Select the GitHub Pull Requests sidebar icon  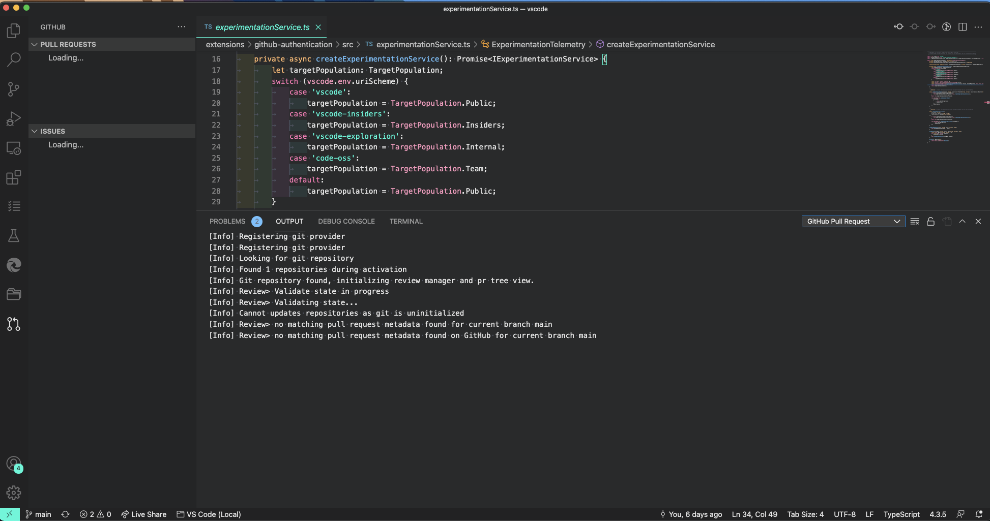[13, 324]
